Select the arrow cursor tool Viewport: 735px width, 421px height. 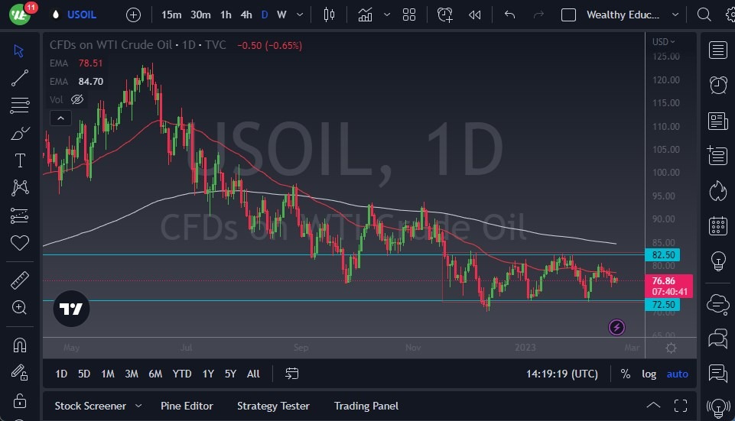pyautogui.click(x=19, y=50)
